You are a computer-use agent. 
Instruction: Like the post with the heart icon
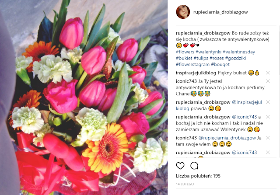pyautogui.click(x=180, y=166)
